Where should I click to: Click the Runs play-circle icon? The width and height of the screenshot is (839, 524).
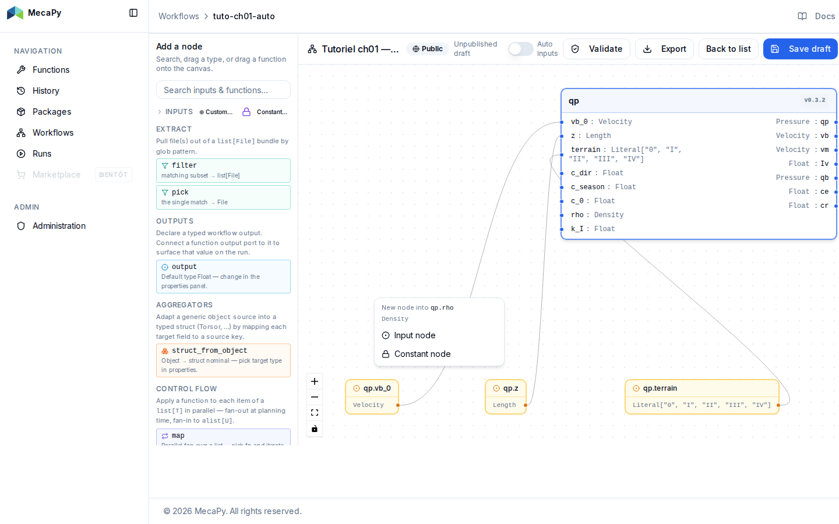point(21,154)
